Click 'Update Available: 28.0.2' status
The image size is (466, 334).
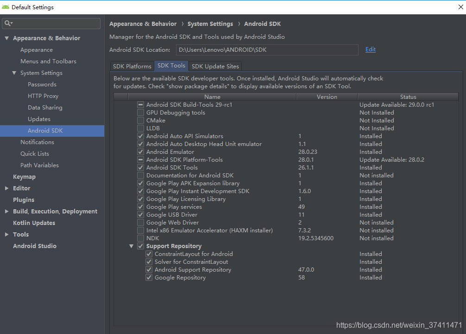click(392, 160)
